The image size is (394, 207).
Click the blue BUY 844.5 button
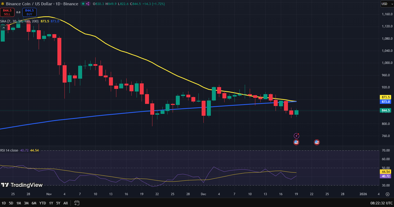29,12
